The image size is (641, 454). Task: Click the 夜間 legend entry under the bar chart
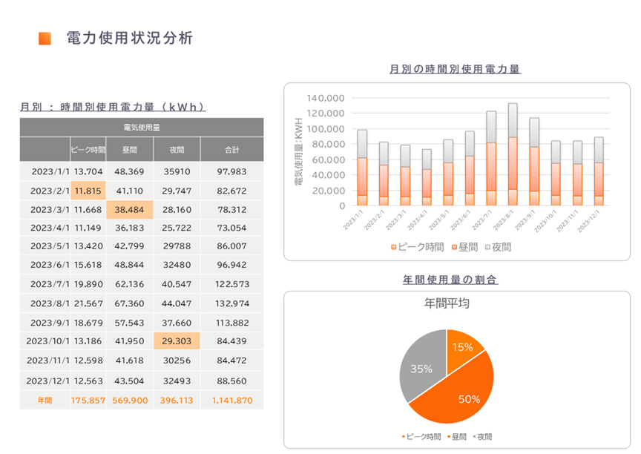tap(502, 246)
